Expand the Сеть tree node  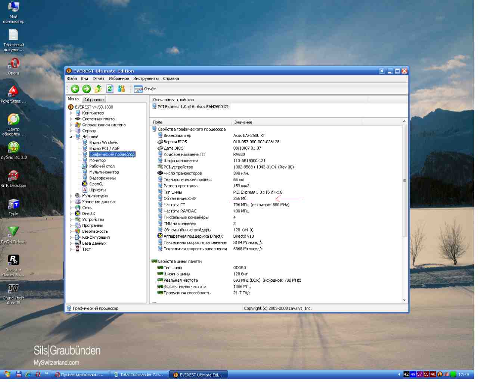(71, 208)
